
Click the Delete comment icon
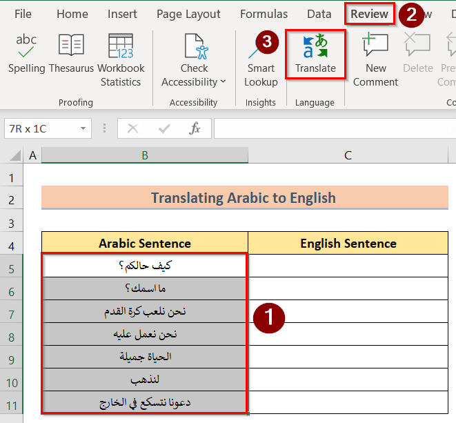417,44
